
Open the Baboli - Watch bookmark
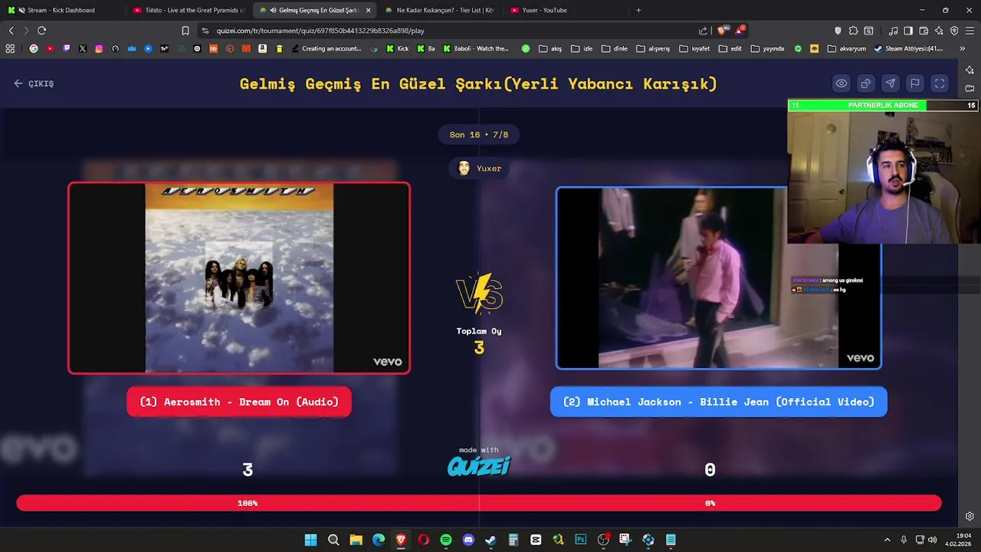point(475,48)
